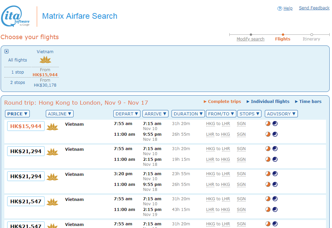Click the 2 stops row label
This screenshot has height=228, width=332.
pos(18,83)
